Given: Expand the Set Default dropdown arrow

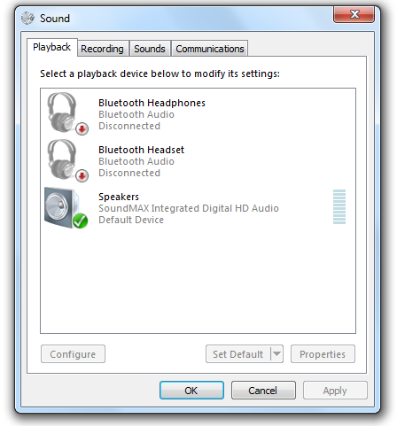Looking at the screenshot, I should (276, 353).
